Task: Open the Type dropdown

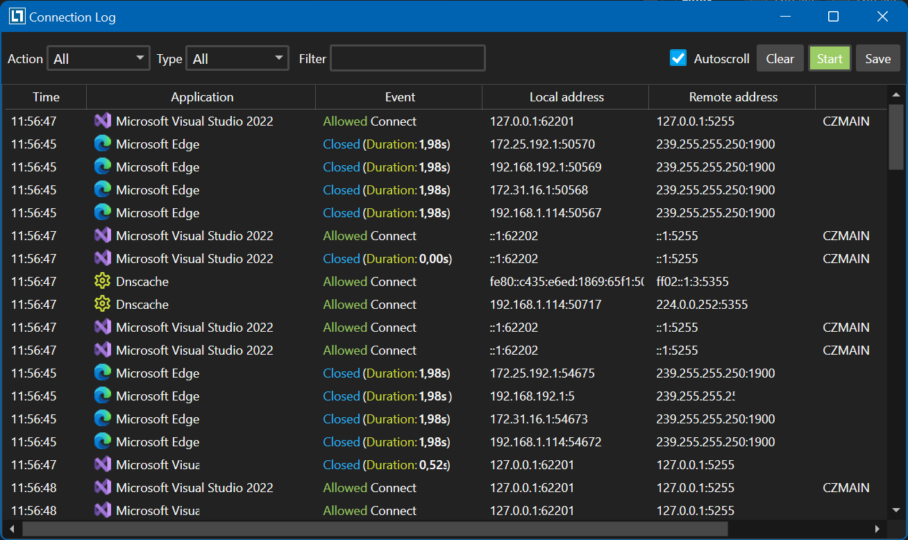Action: tap(237, 58)
